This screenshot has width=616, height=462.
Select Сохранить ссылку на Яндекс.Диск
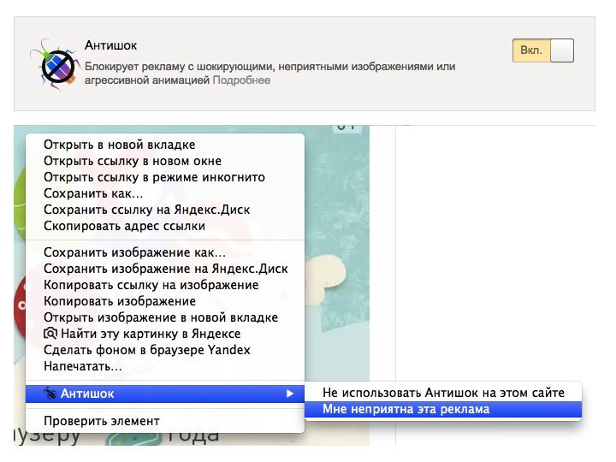165,210
